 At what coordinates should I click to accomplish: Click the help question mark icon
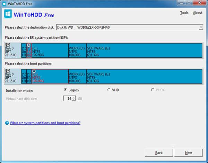(7, 123)
